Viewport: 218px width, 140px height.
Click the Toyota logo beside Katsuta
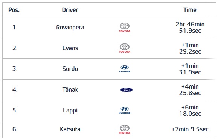[125, 129]
